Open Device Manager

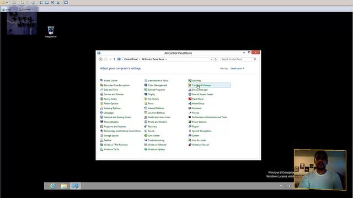tap(198, 90)
